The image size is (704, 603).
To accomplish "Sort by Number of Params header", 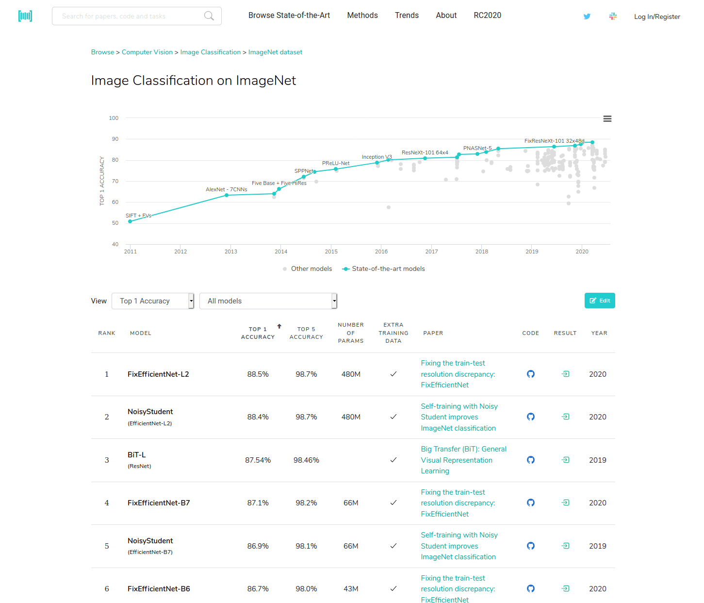I will 351,333.
